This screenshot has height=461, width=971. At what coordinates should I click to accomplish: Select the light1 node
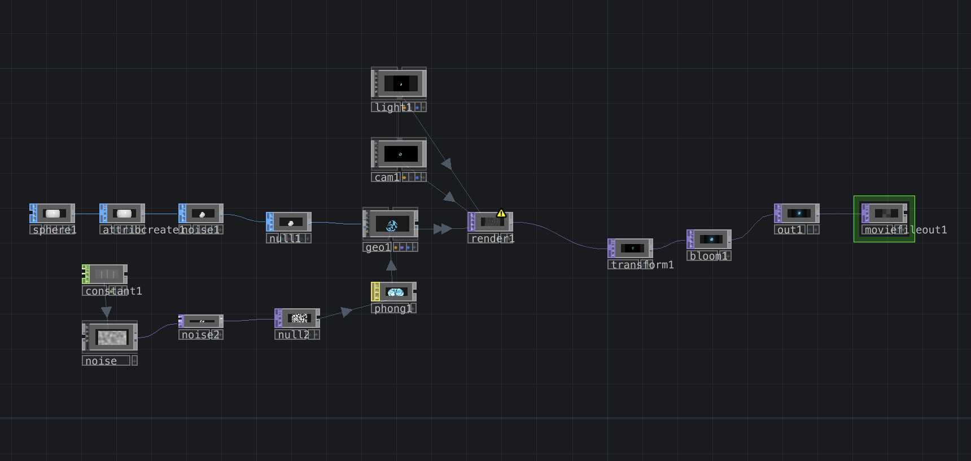coord(400,83)
